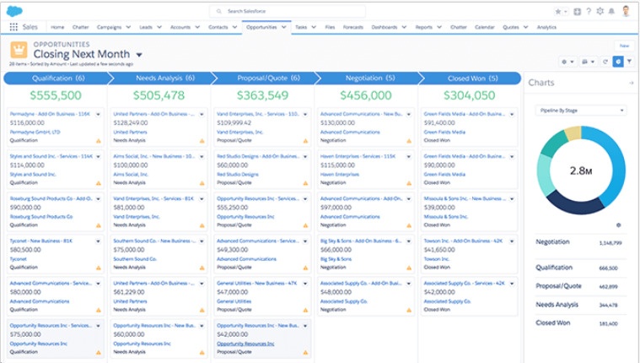Click warning icon on Tyconet card

pyautogui.click(x=99, y=268)
